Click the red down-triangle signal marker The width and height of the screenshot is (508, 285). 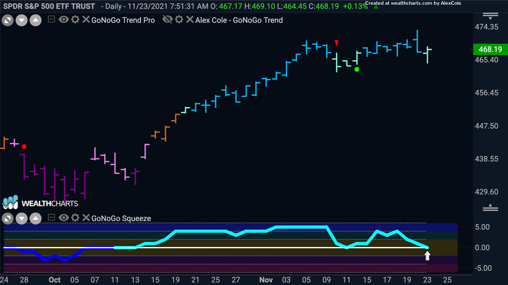(x=337, y=43)
